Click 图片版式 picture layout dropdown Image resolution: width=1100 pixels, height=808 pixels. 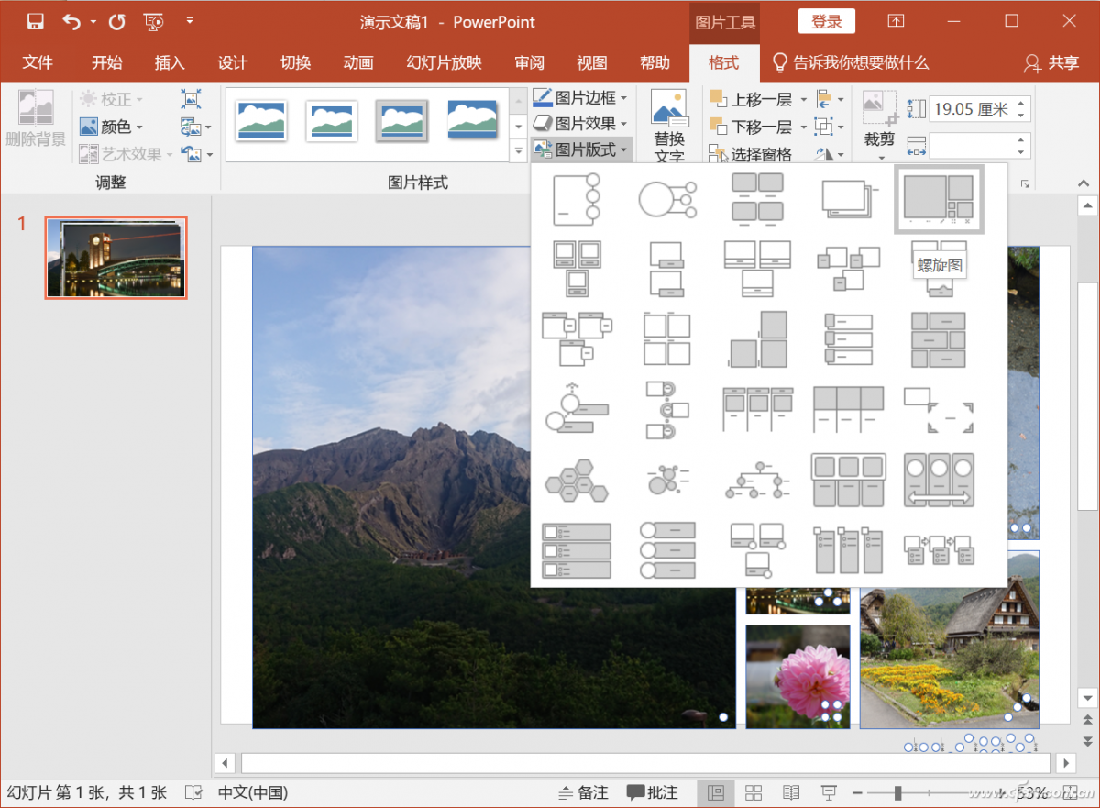pos(581,149)
